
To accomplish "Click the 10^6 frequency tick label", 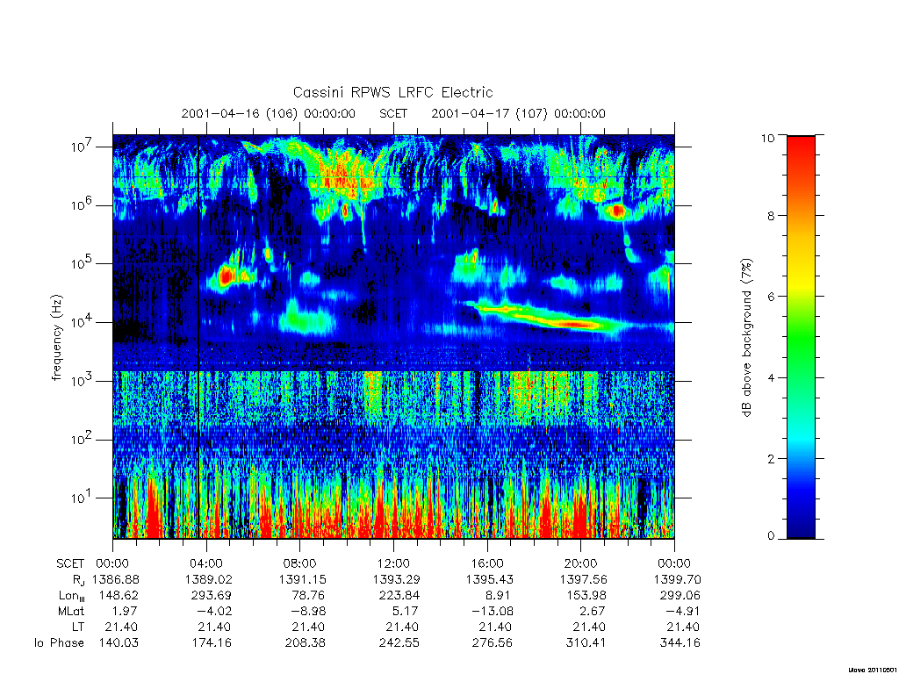I will [82, 204].
